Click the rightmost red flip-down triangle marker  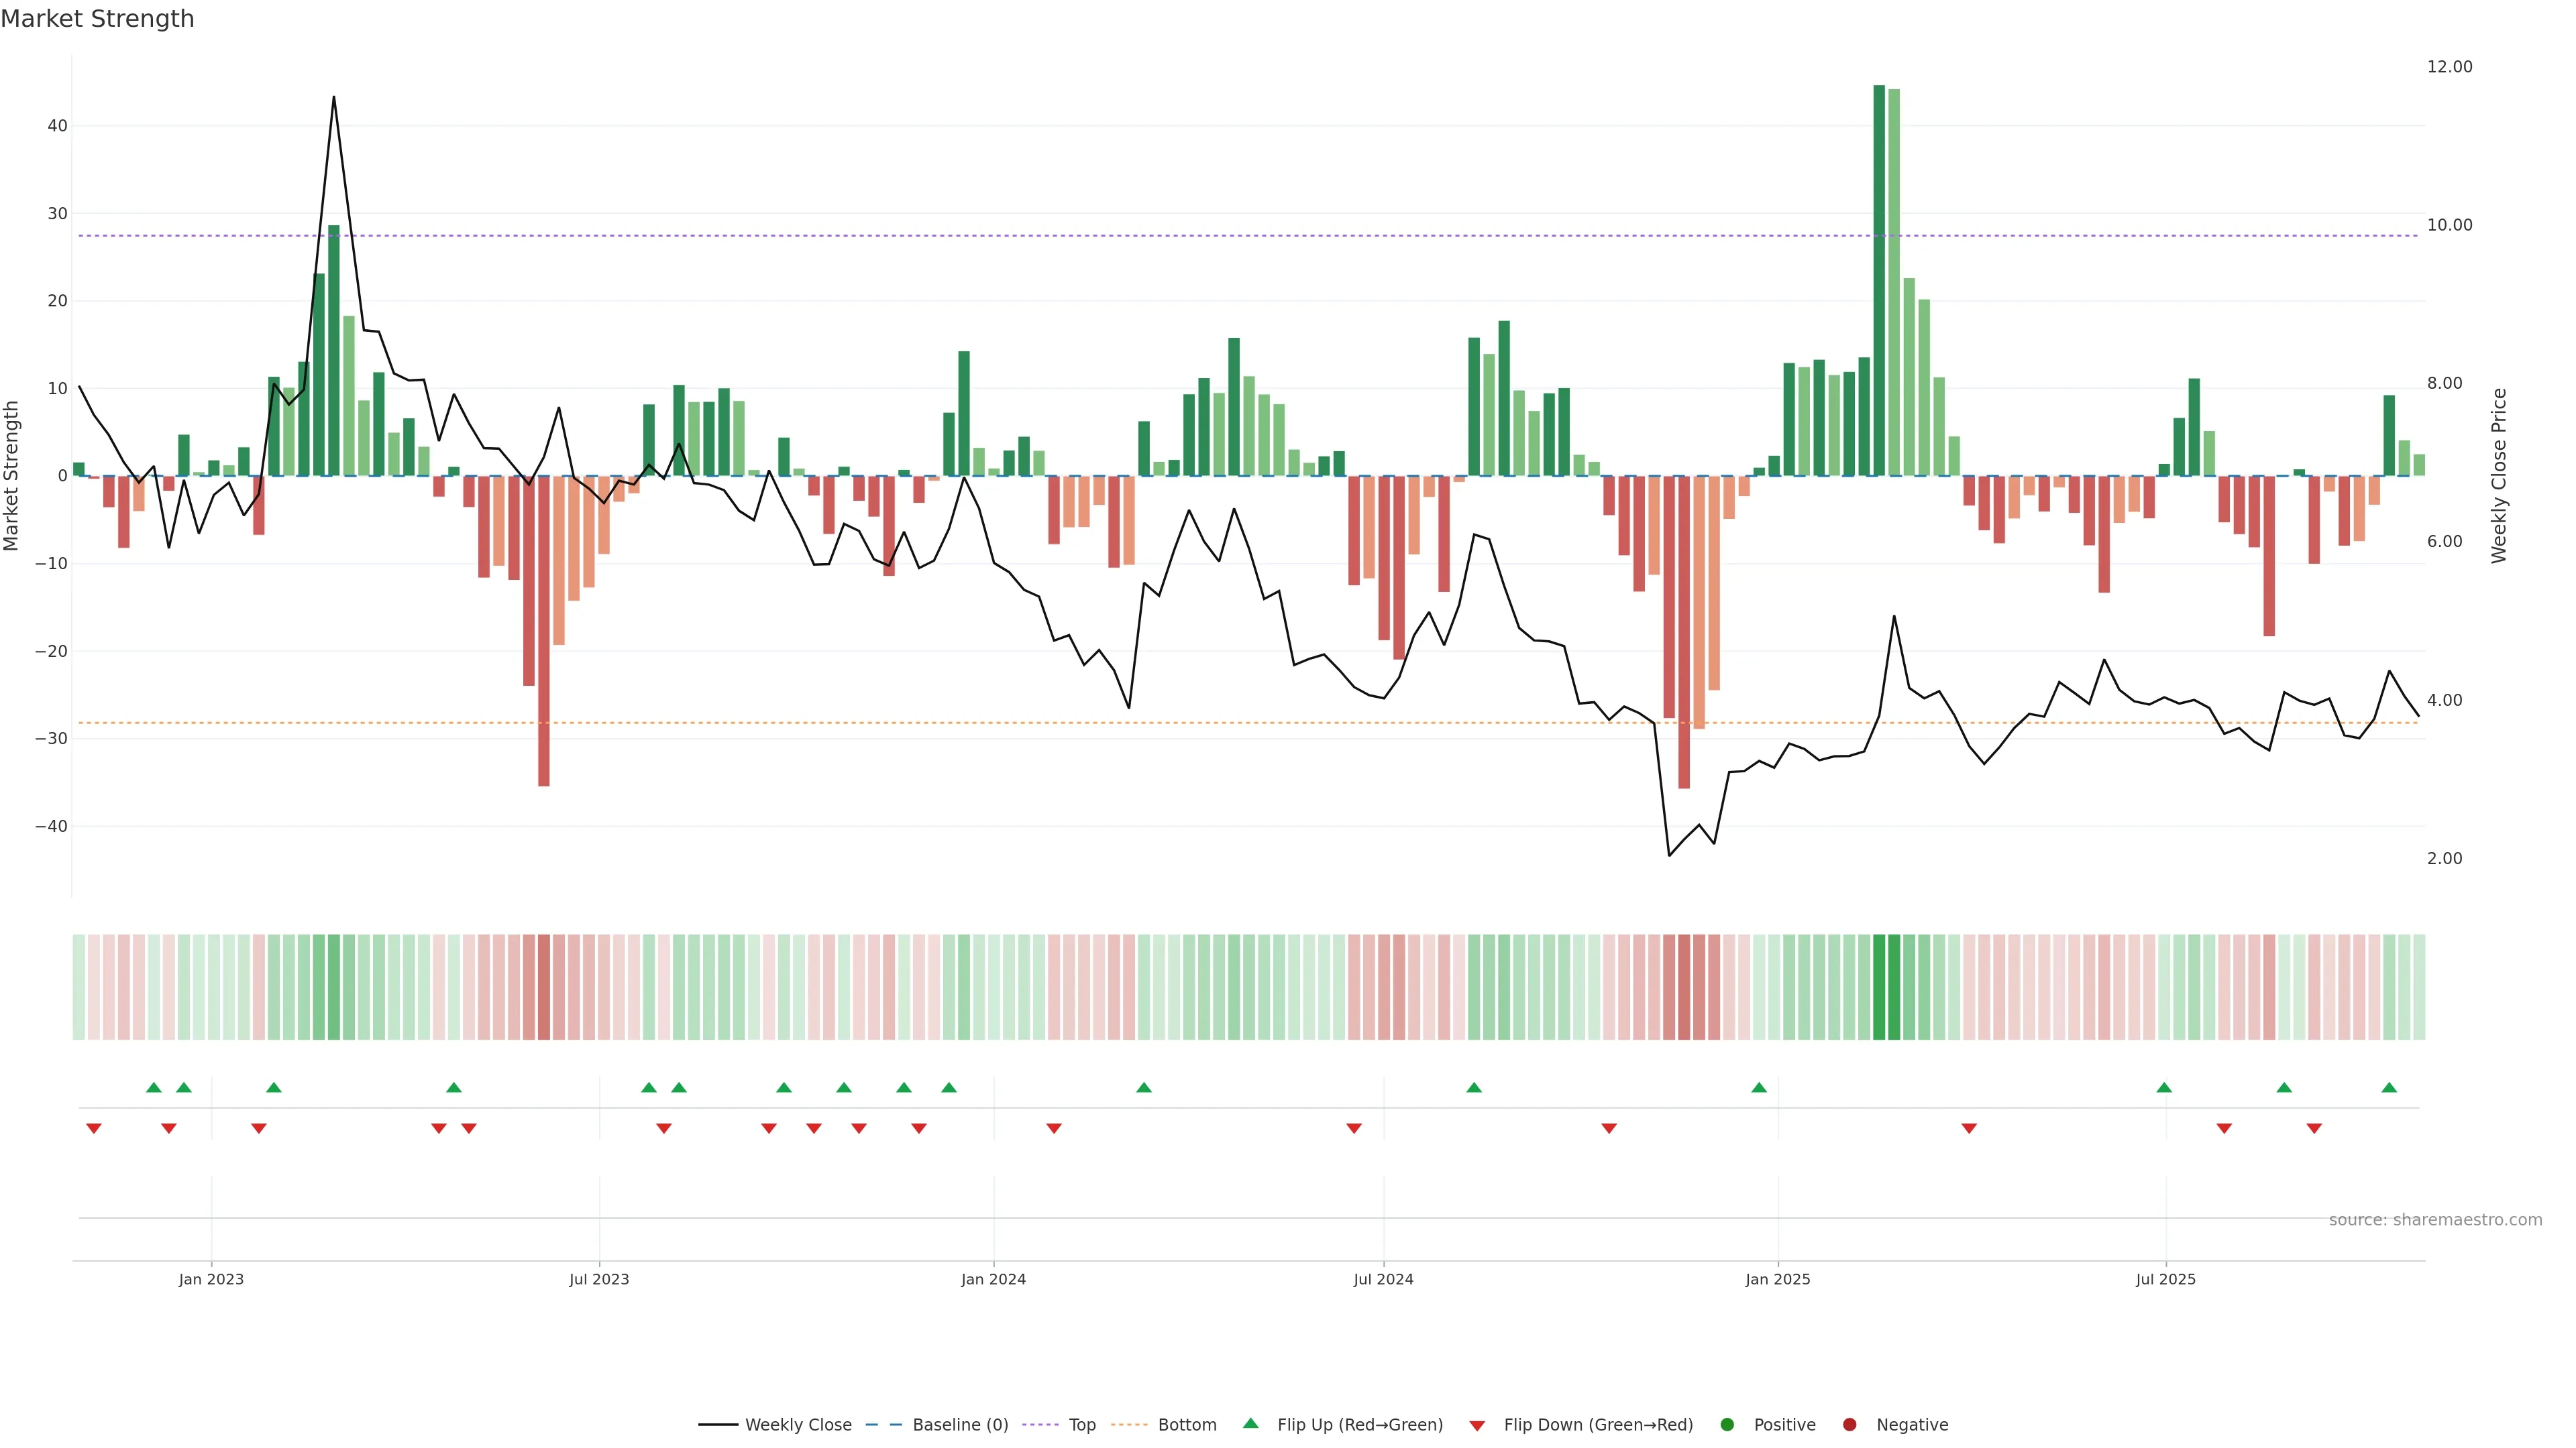tap(2314, 1128)
